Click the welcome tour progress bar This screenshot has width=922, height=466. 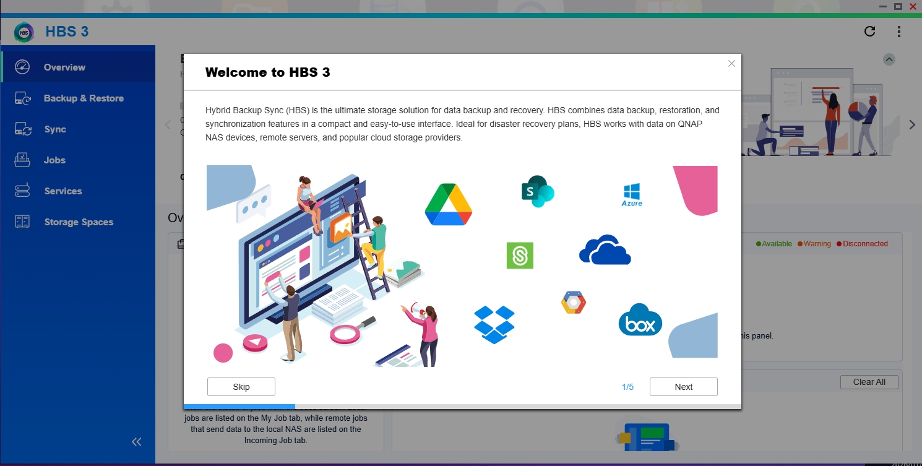462,407
